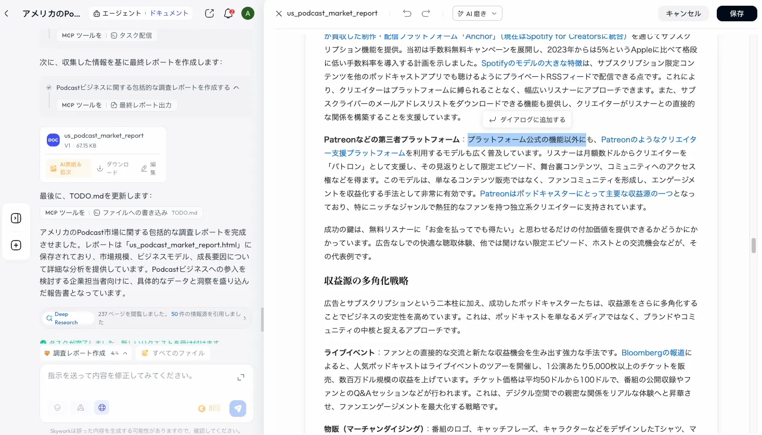Click the bold Patreonなどの第三者プラットフォーム text

tap(392, 140)
